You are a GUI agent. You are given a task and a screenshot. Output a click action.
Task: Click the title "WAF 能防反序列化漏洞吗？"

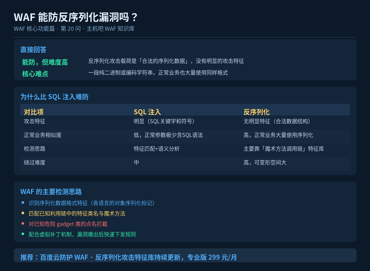[x=76, y=17]
